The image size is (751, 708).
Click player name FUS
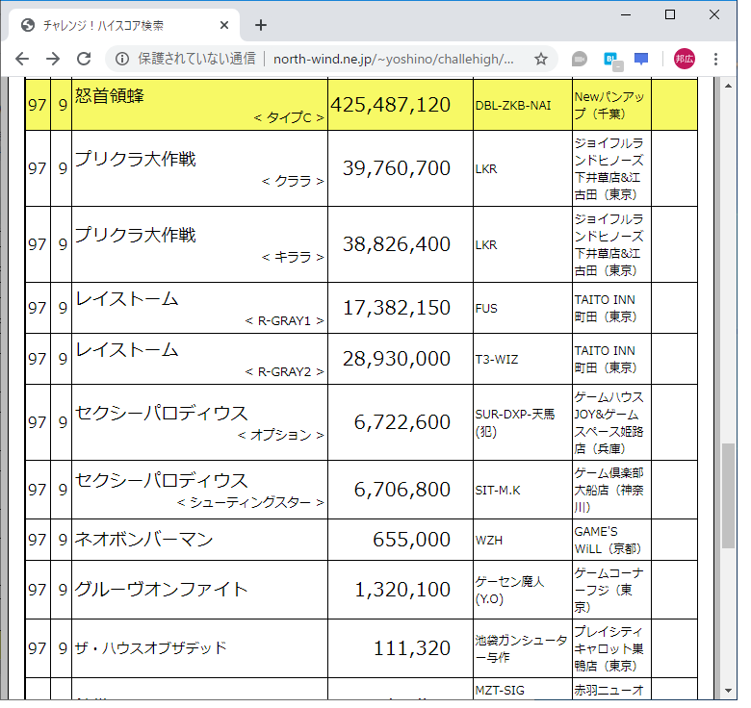486,309
